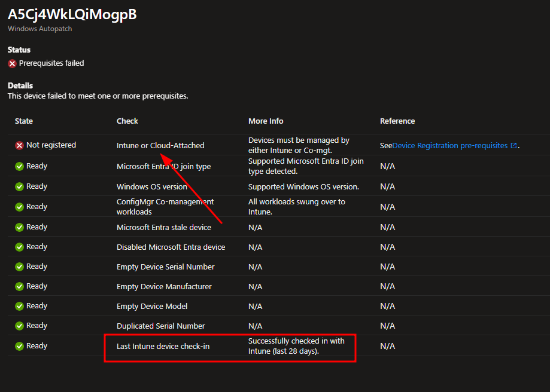Screen dimensions: 550x392
Task: Click the Status section label
Action: coord(19,50)
